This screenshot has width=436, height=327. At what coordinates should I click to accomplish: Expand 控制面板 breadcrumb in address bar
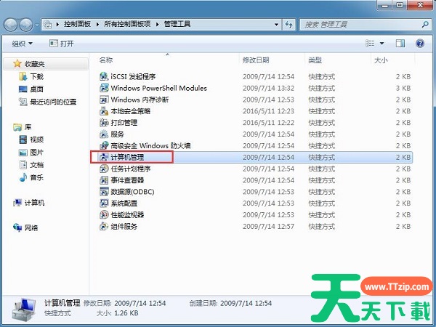pos(100,25)
